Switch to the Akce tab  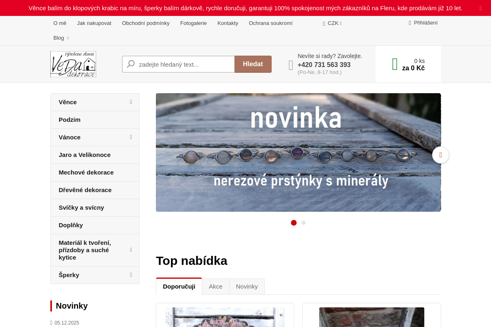tap(215, 286)
